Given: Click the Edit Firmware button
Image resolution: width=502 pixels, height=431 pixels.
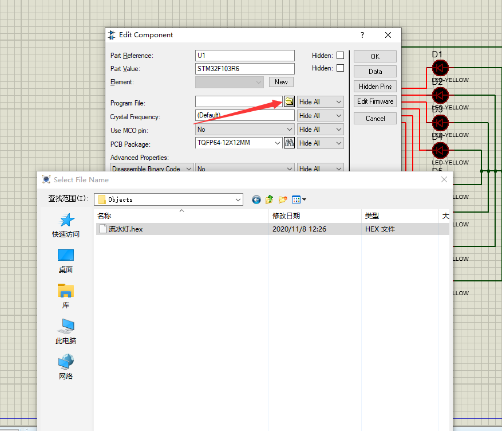Looking at the screenshot, I should (x=375, y=101).
